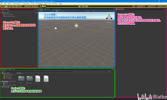Viewport: 167px width, 100px height.
Task: Switch to the Game tab
Action: (48, 9)
